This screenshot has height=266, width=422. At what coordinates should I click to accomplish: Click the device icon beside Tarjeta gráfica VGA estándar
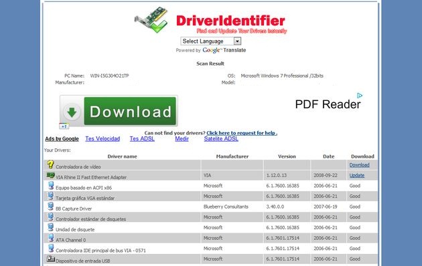[x=51, y=196]
